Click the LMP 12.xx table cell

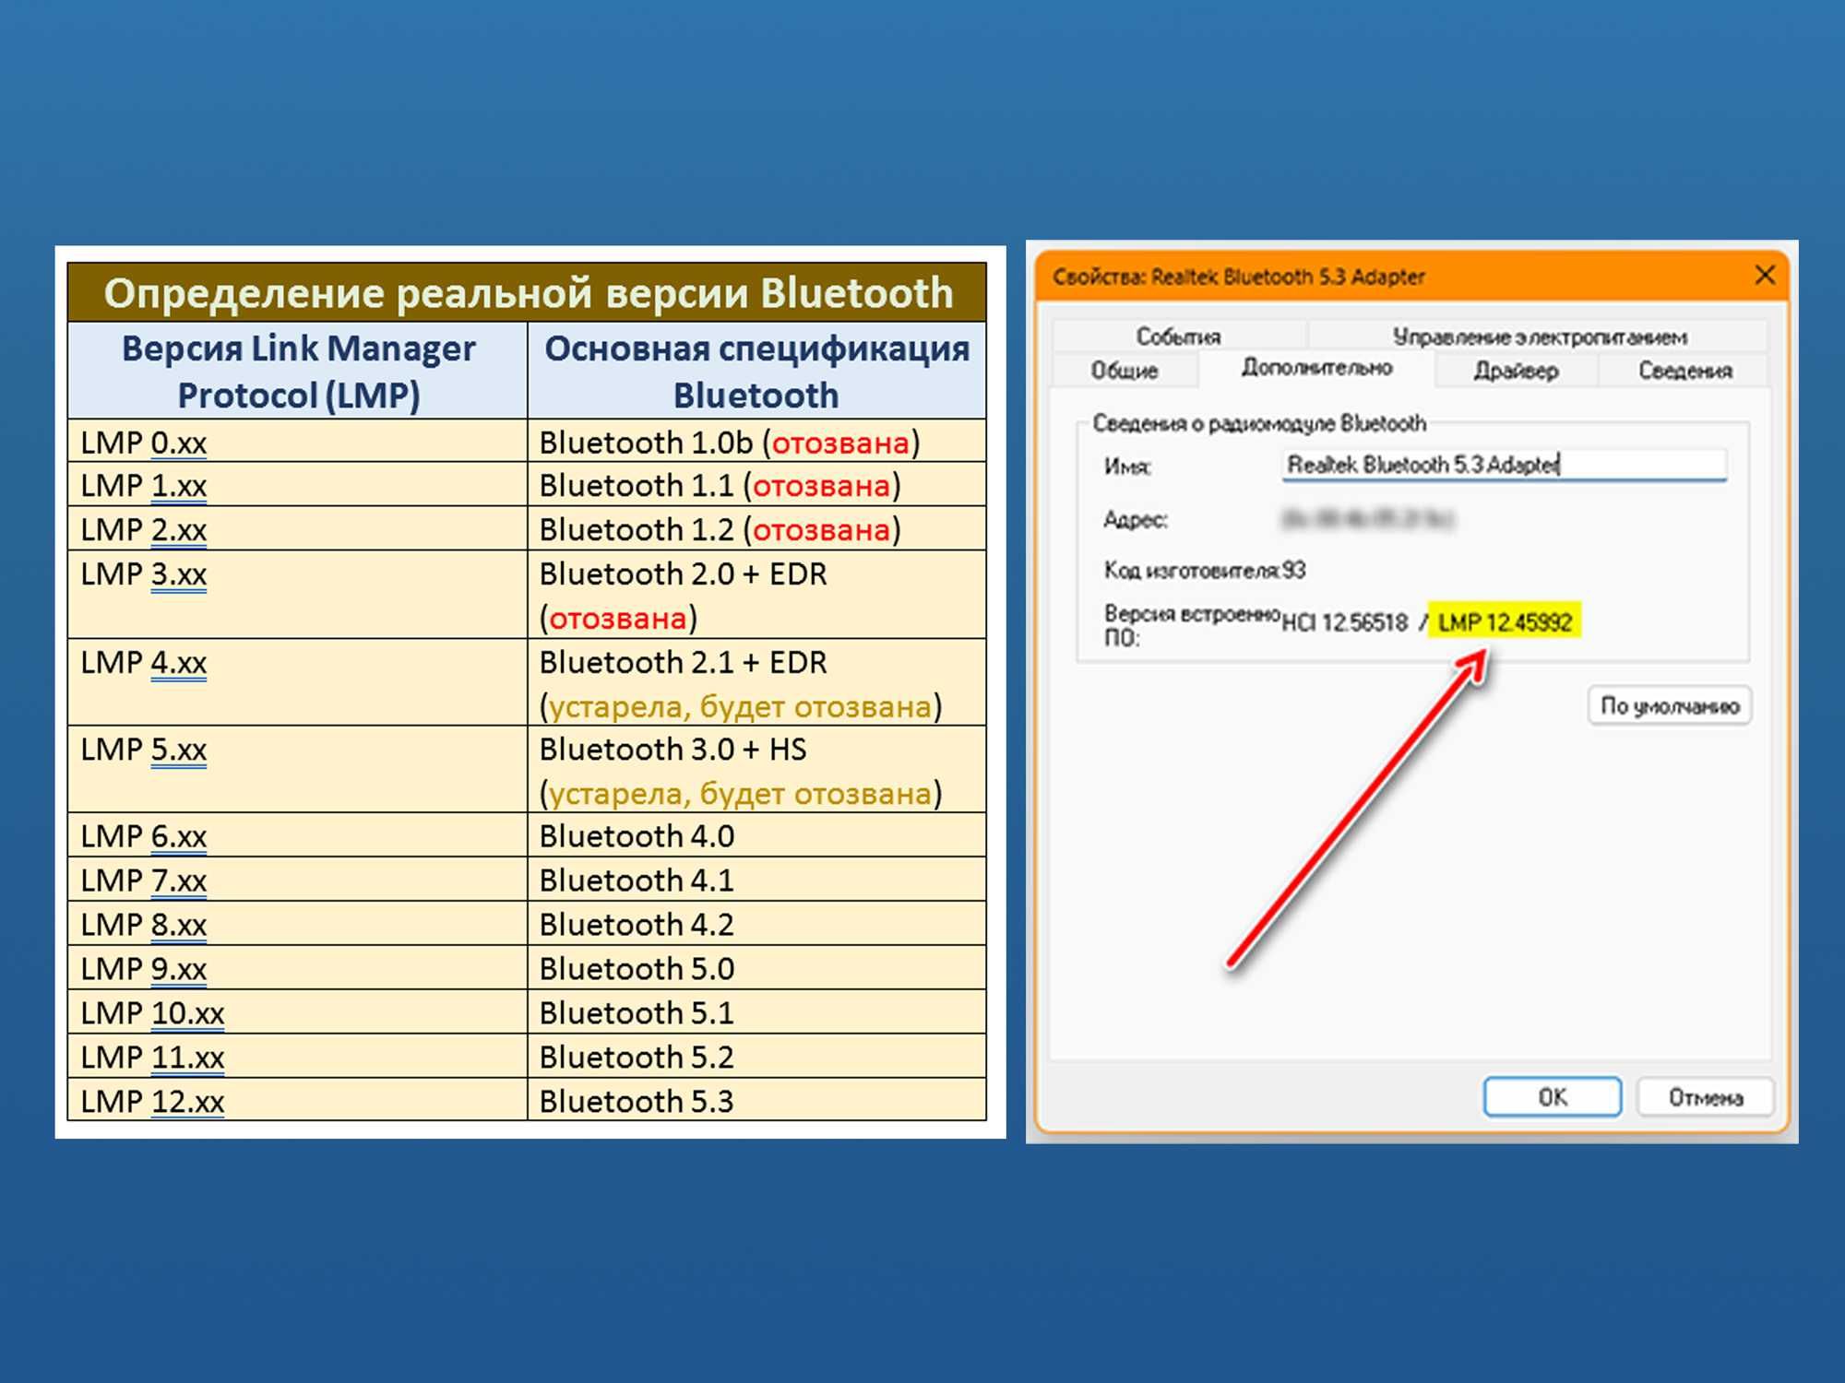point(297,1100)
